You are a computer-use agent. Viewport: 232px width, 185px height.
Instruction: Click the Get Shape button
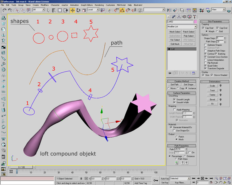(188, 84)
